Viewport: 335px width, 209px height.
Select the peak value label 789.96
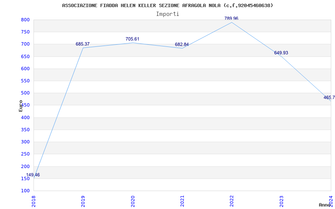point(232,18)
